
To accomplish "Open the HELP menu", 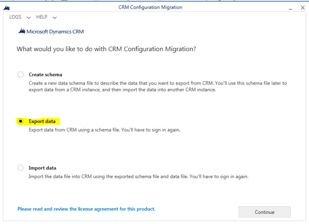I will pyautogui.click(x=42, y=17).
